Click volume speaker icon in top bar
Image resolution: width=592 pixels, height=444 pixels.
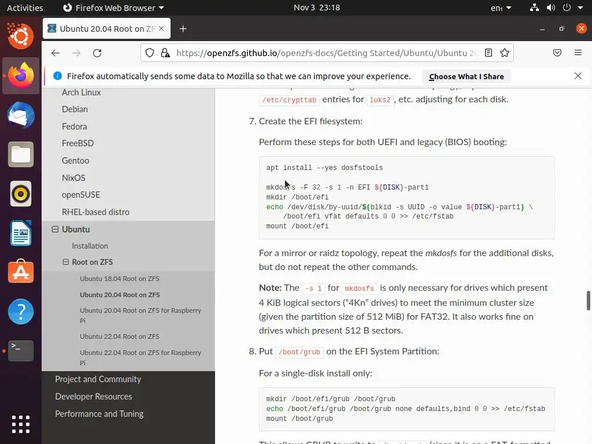[551, 8]
